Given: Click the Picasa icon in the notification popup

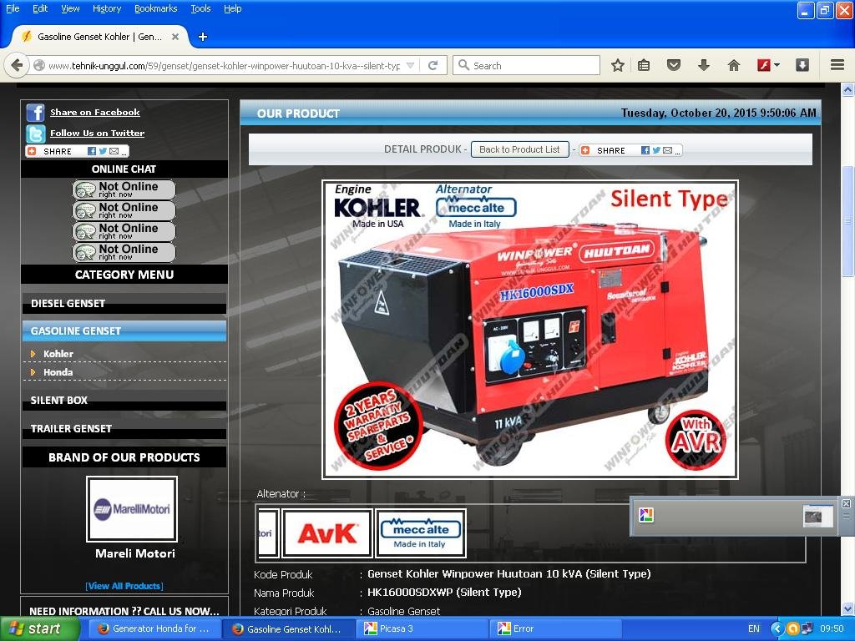Looking at the screenshot, I should tap(646, 515).
